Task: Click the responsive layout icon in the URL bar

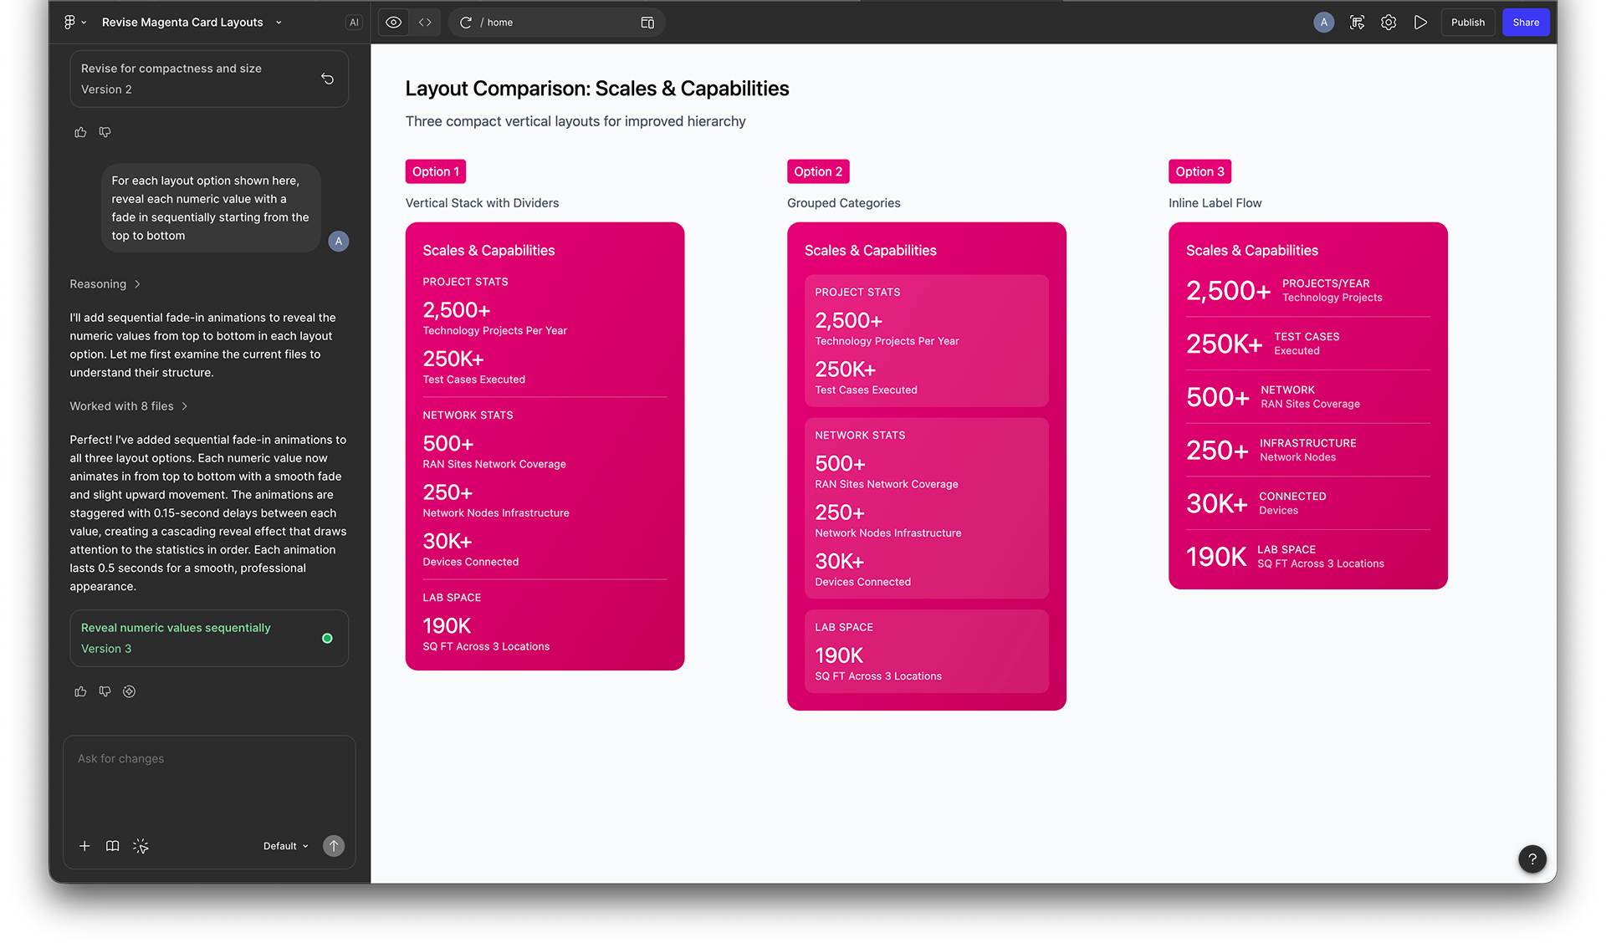Action: pos(647,23)
